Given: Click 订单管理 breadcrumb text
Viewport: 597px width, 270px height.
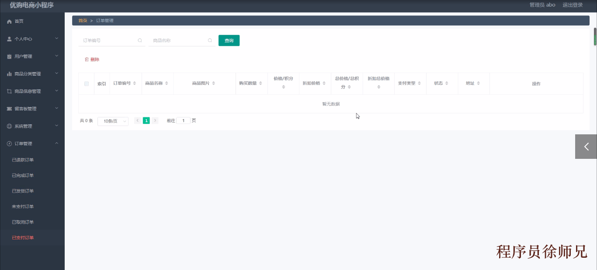Looking at the screenshot, I should 105,21.
